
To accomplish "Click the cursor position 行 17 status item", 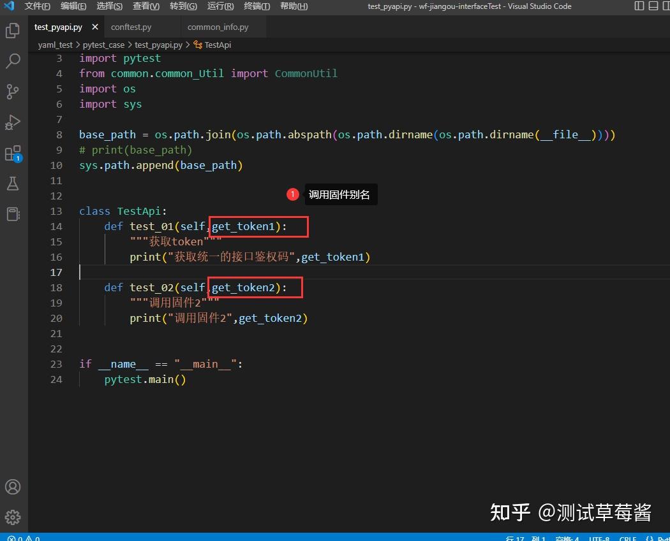I will pos(525,538).
